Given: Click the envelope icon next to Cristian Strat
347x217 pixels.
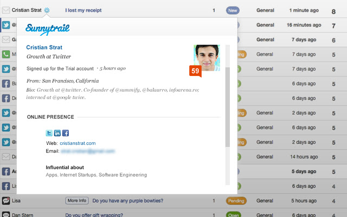Looking at the screenshot, I should [6, 10].
